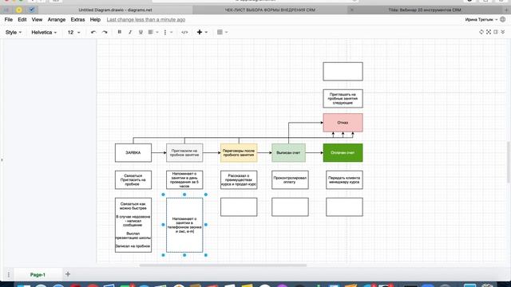Toggle italic formatting

(x=130, y=32)
